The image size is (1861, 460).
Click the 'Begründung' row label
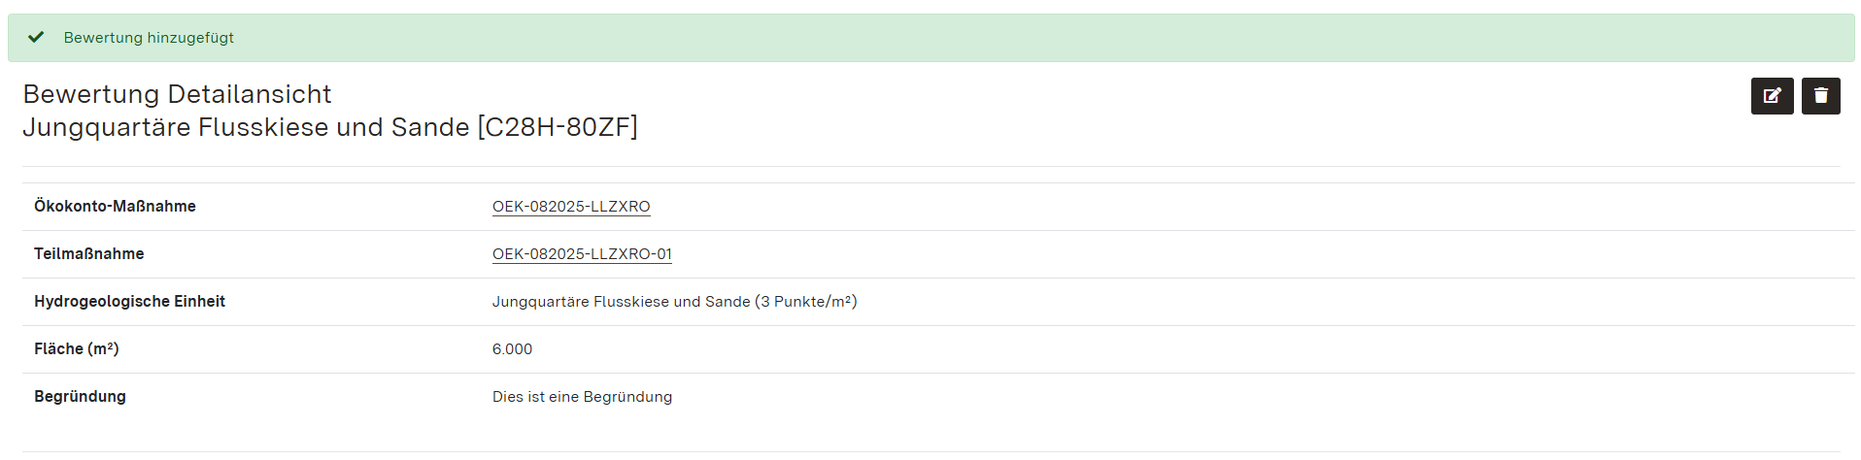(80, 397)
